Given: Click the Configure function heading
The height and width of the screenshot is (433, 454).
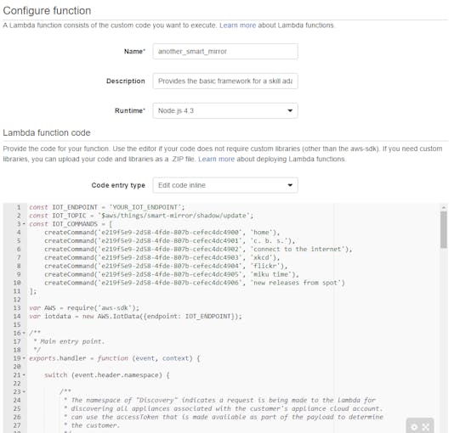Looking at the screenshot, I should point(47,11).
